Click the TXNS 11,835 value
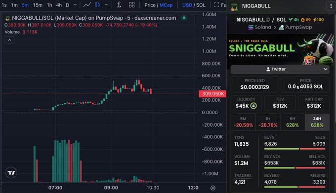This screenshot has height=193, width=336. pyautogui.click(x=242, y=144)
